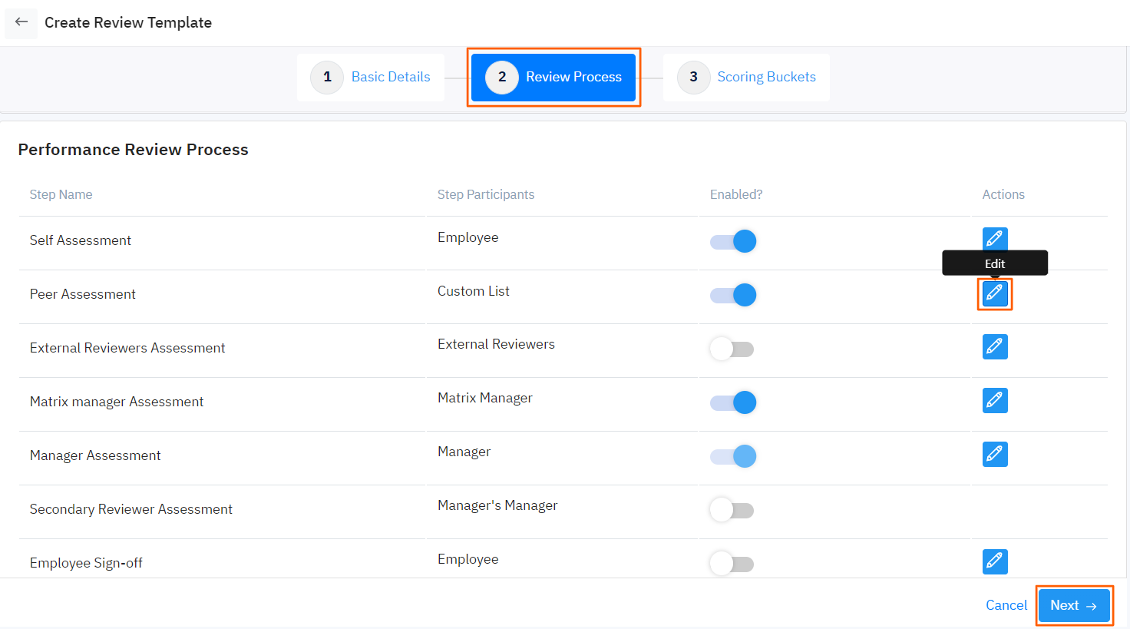The height and width of the screenshot is (629, 1130).
Task: Turn on the Employee Sign-off step
Action: (x=732, y=563)
